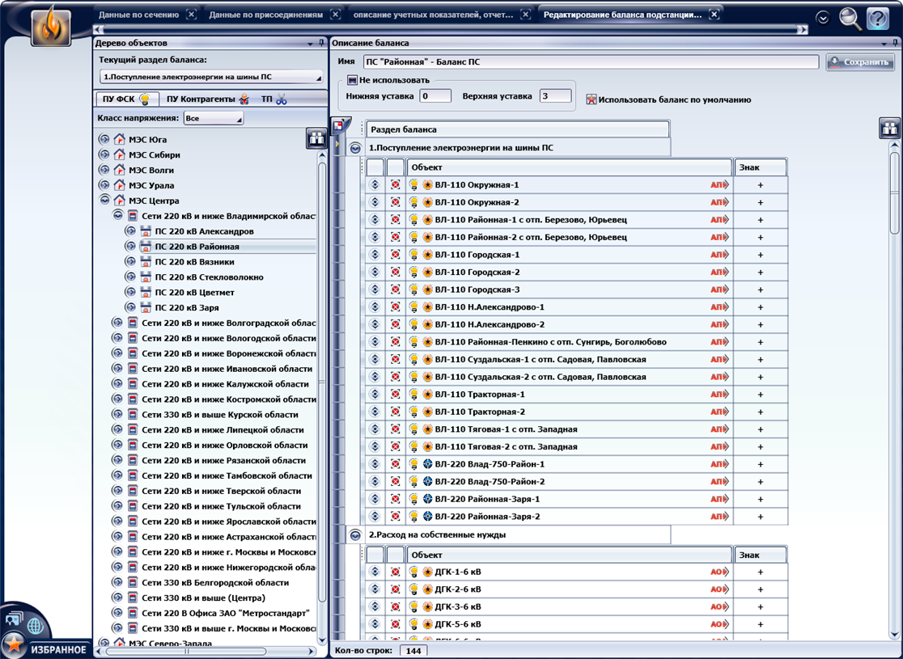Click the "Верхняя уставка" input field
Image resolution: width=903 pixels, height=659 pixels.
click(x=555, y=96)
